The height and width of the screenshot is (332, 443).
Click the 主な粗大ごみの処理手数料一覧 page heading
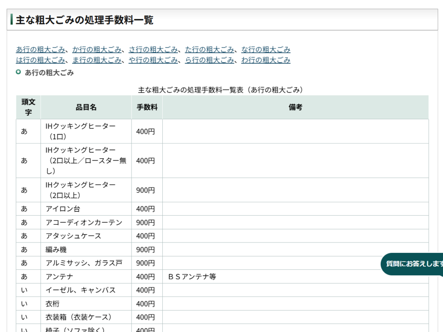click(85, 20)
